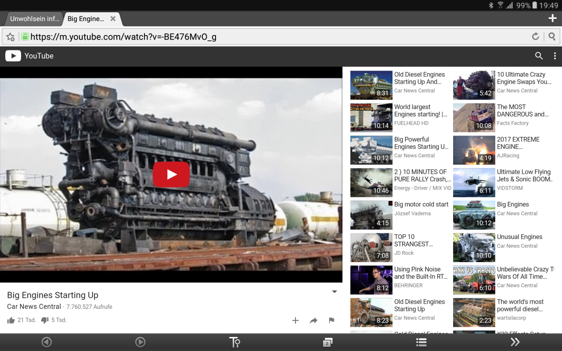Open Unbelievable Crazy Wars Of All Time video

(525, 273)
